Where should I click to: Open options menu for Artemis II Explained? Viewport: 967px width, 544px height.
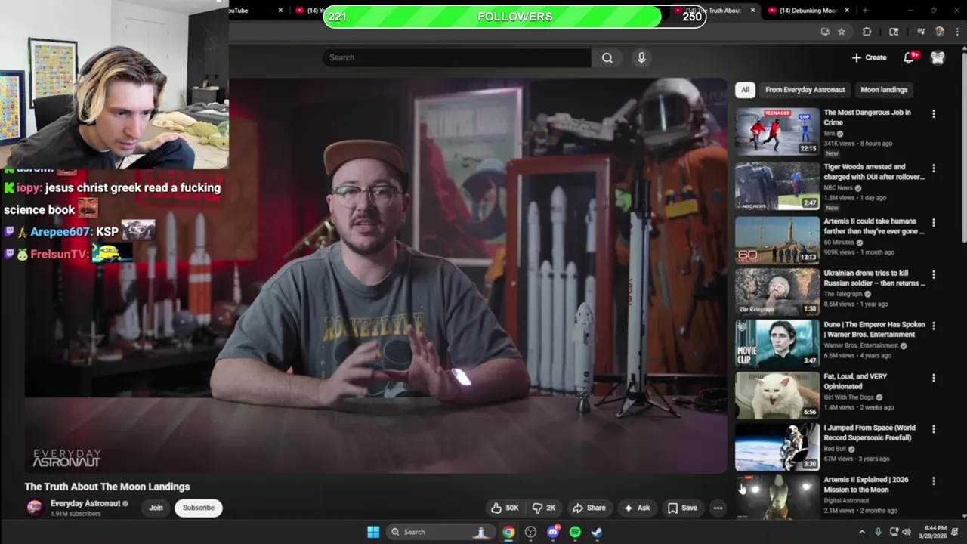click(x=934, y=481)
